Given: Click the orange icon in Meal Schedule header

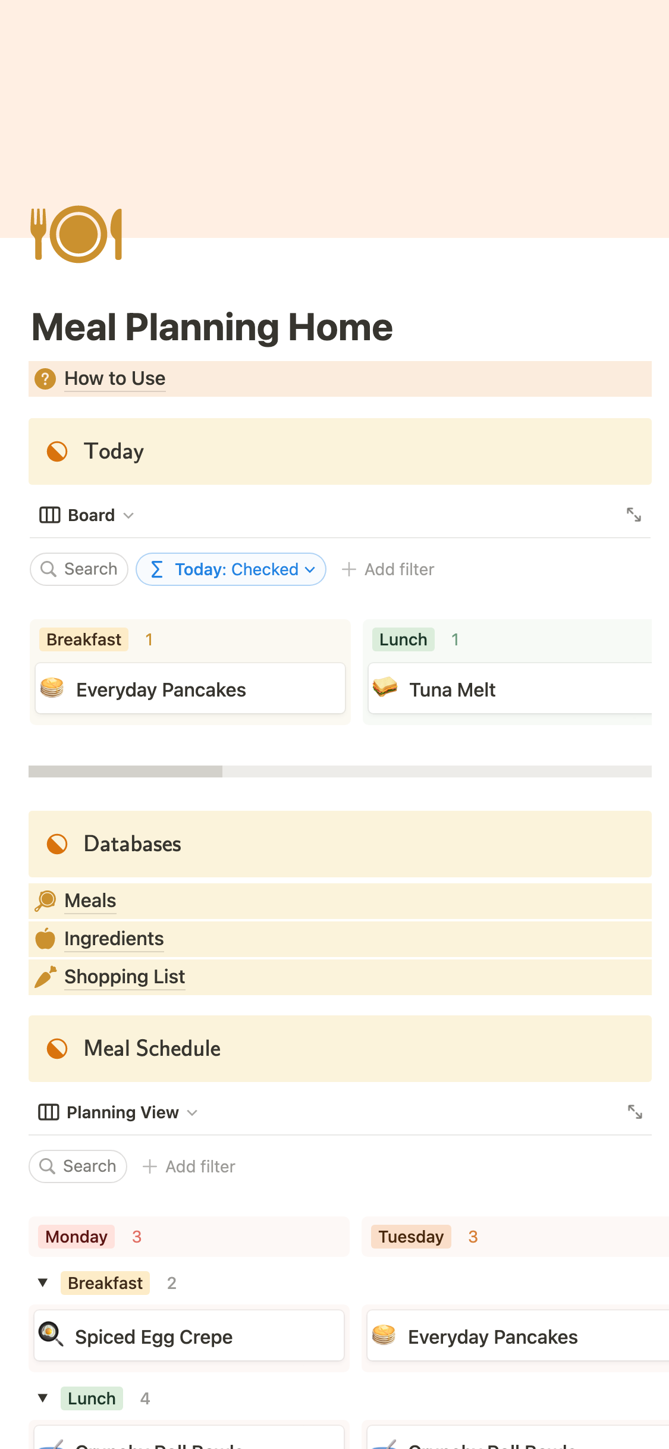Looking at the screenshot, I should 57,1049.
